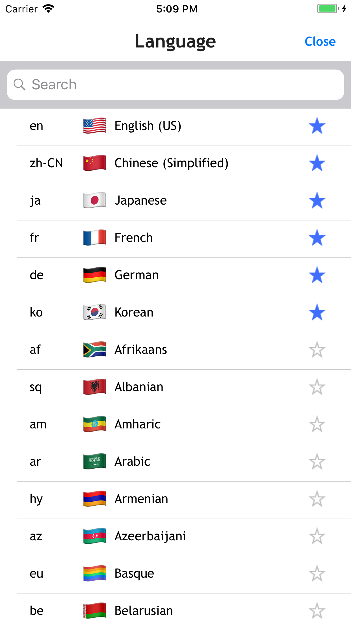Tap the Azerbaijani flag icon
351x624 pixels.
click(95, 536)
